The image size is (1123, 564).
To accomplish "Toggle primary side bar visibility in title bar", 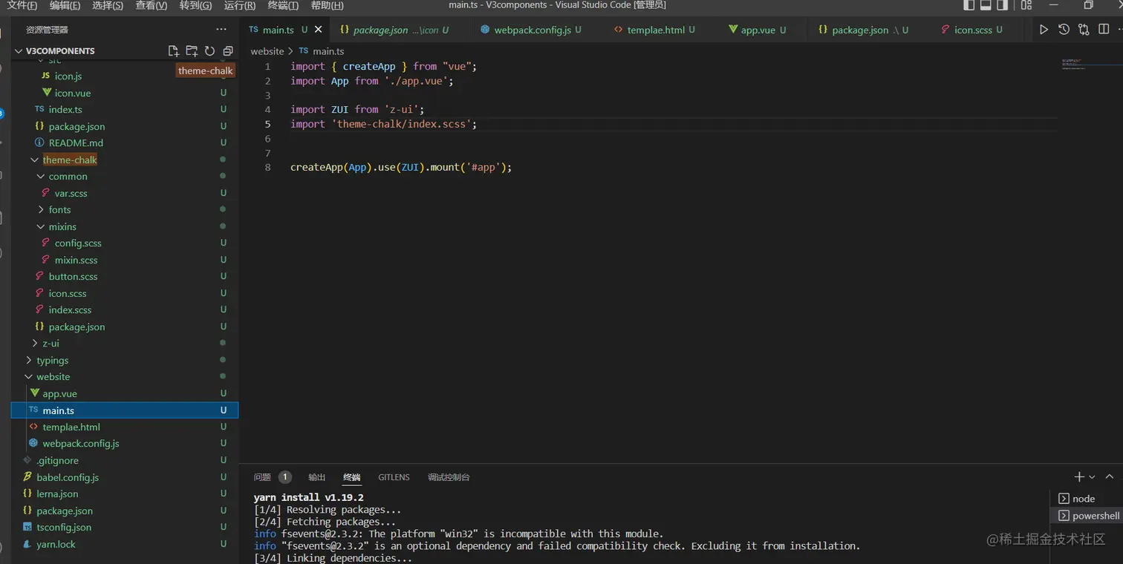I will pos(969,5).
